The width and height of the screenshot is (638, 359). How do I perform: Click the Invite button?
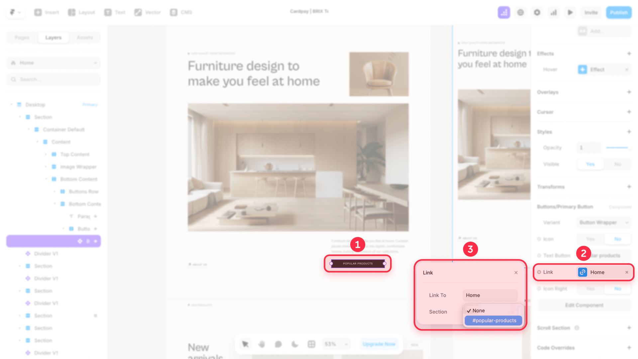click(591, 13)
